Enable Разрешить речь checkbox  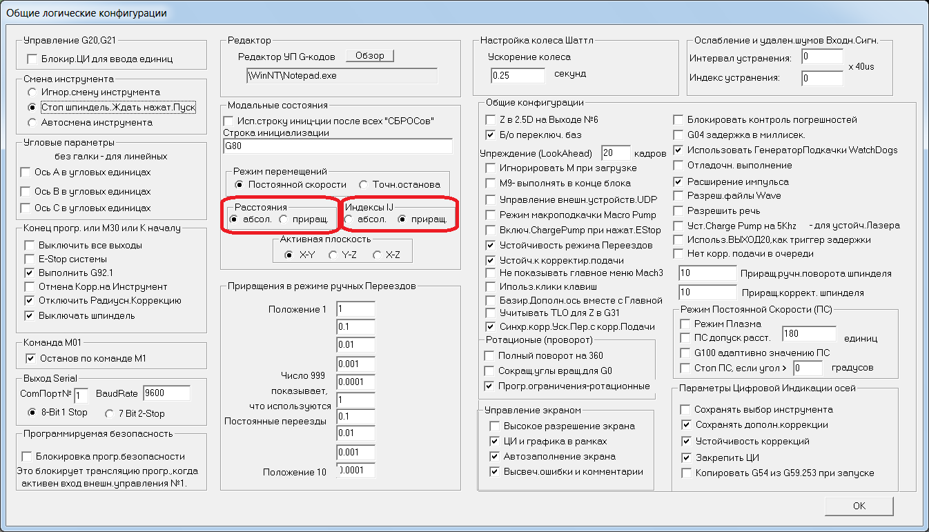coord(678,210)
